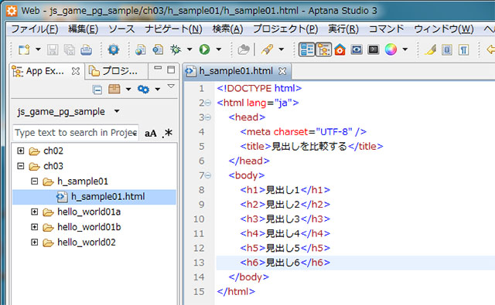Toggle the App Explorer view icon in the toolbar
The image size is (495, 305).
[x=323, y=49]
